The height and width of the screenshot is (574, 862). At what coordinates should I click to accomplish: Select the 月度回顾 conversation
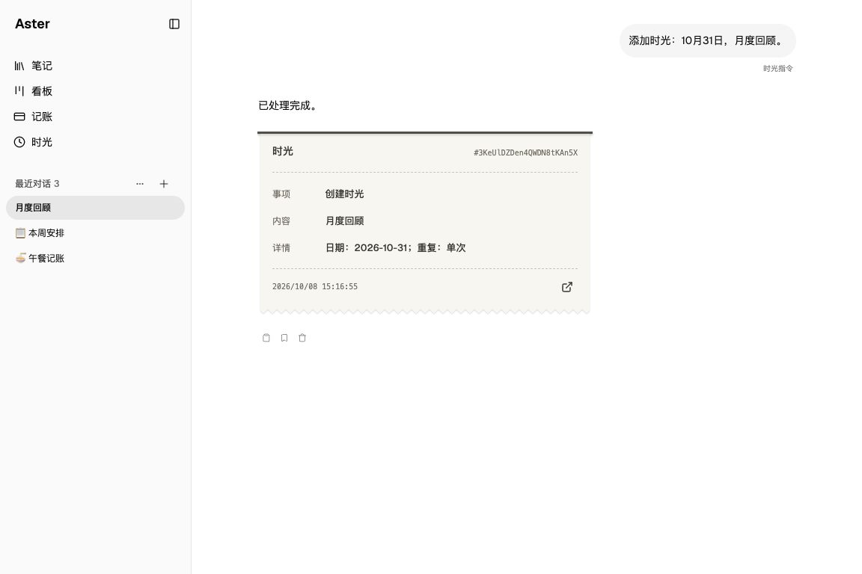(96, 208)
